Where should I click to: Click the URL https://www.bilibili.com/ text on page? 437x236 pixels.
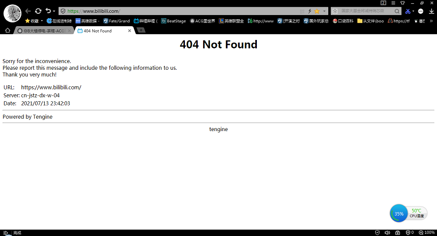pos(51,87)
